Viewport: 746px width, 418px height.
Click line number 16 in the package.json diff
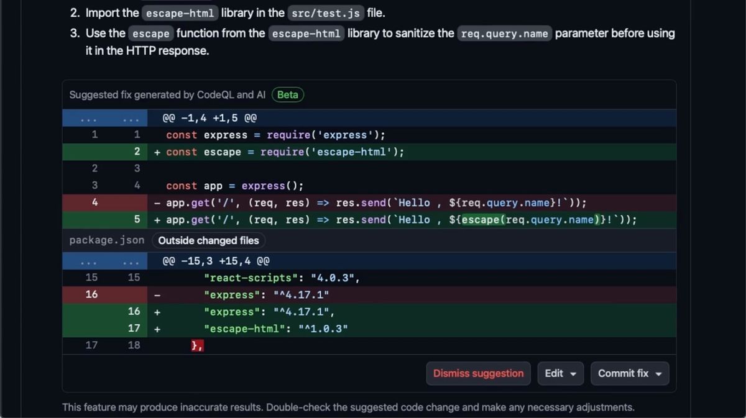tap(91, 294)
